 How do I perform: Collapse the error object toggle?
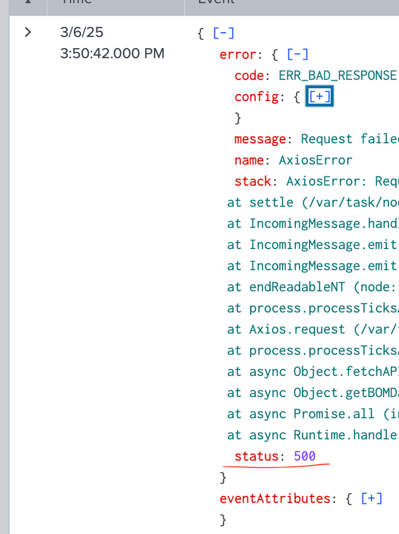click(297, 55)
